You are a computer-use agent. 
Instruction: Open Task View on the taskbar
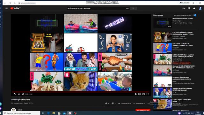coord(43,113)
